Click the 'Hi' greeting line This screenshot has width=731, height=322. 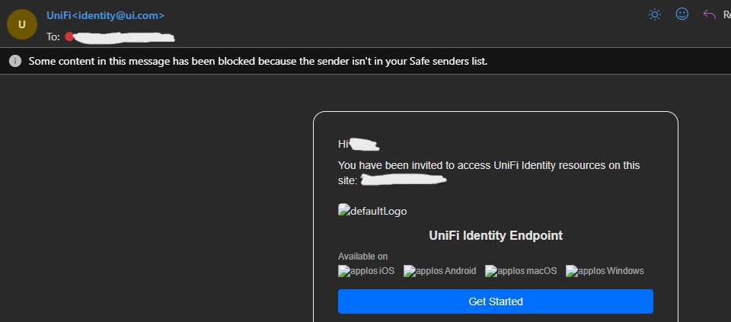click(343, 144)
